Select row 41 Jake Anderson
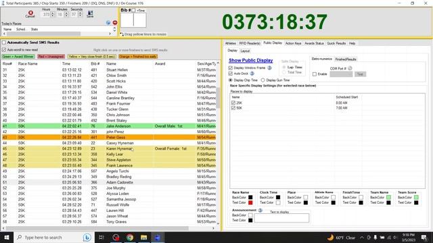Image resolution: width=433 pixels, height=243 pixels. [x=109, y=126]
